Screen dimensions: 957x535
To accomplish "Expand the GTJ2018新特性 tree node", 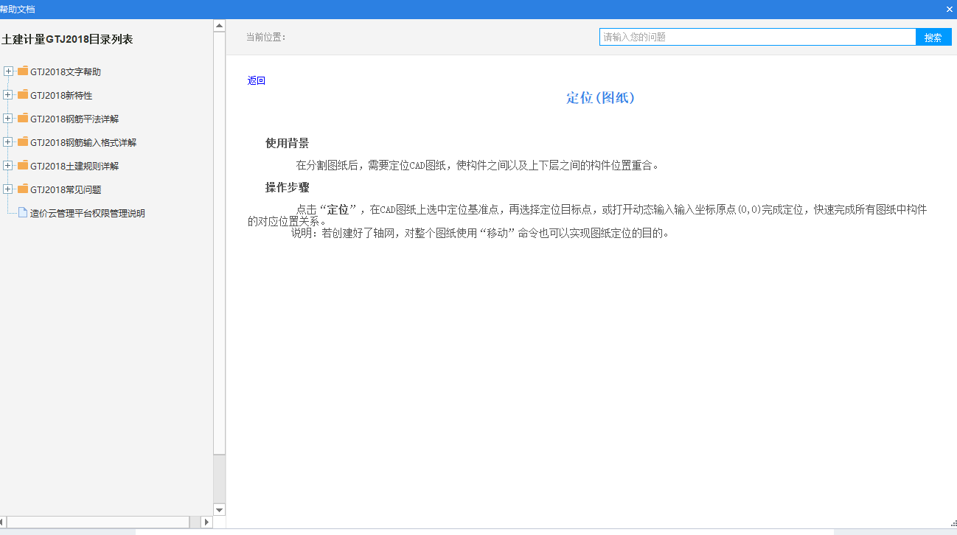I will (8, 95).
